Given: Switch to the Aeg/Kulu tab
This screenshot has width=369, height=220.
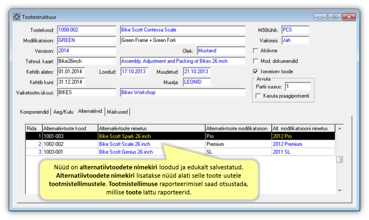Looking at the screenshot, I should pos(63,112).
